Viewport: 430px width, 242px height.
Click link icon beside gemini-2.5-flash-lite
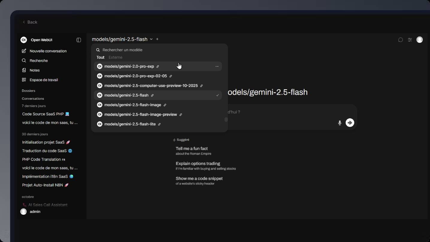point(159,124)
